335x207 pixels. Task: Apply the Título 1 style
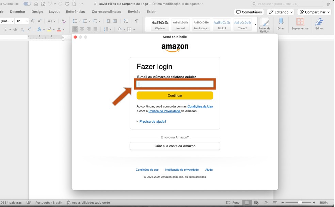222,25
